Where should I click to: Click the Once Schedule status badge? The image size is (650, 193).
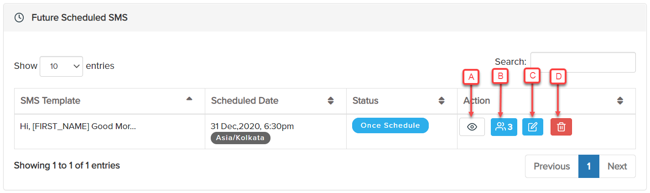[390, 125]
